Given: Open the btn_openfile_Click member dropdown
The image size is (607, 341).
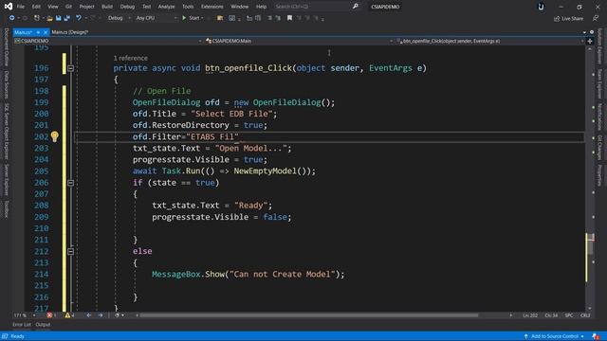Looking at the screenshot, I should click(490, 41).
